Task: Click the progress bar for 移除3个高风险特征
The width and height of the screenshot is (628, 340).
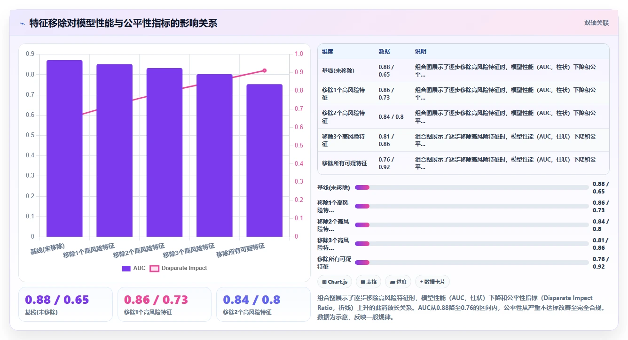Action: coord(472,244)
